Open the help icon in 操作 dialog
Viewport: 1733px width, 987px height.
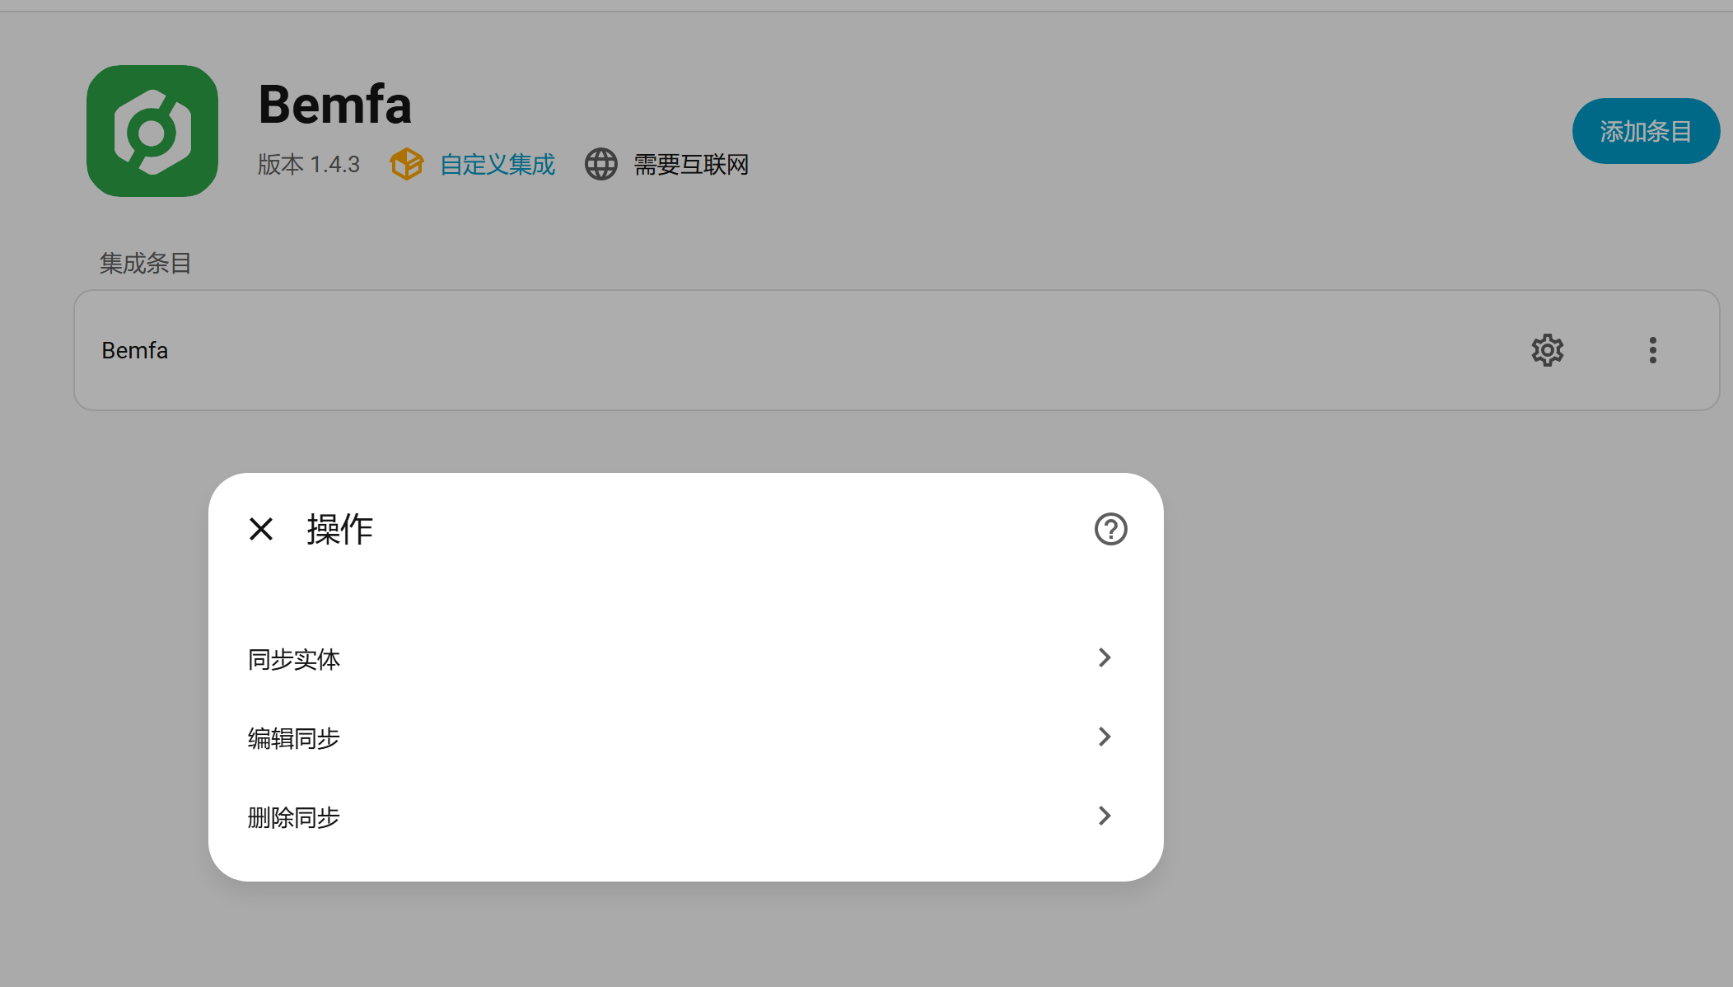click(1111, 529)
